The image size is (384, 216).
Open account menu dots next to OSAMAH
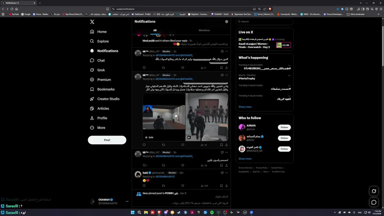(127, 201)
